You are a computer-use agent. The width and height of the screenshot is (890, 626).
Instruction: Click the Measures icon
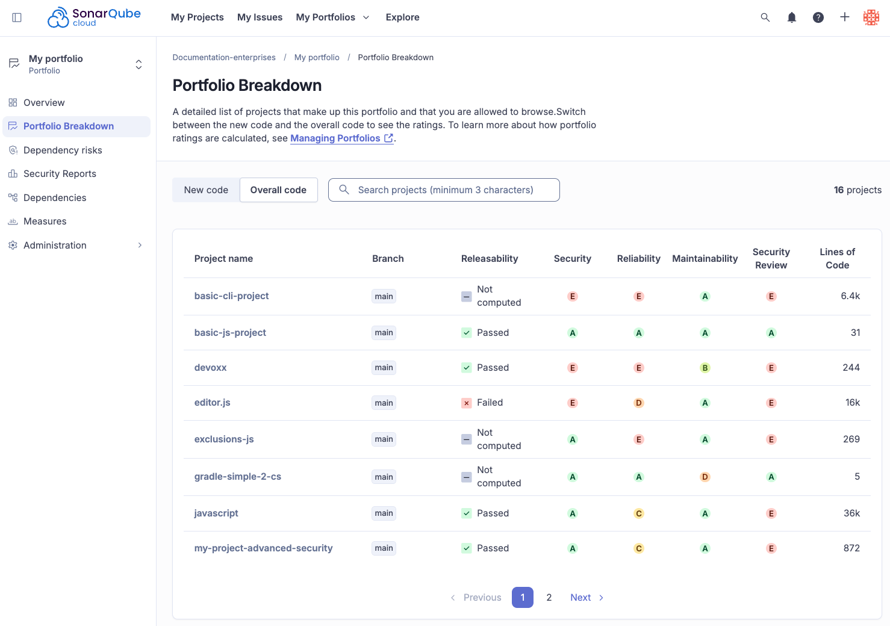pyautogui.click(x=13, y=222)
